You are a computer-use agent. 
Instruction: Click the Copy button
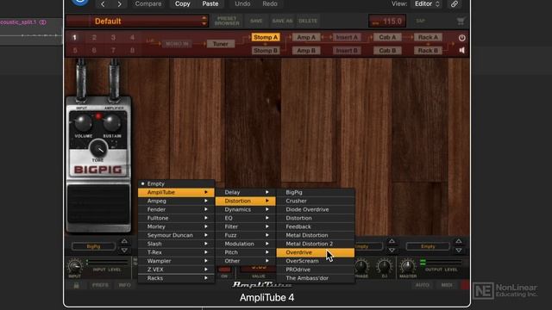click(x=182, y=3)
